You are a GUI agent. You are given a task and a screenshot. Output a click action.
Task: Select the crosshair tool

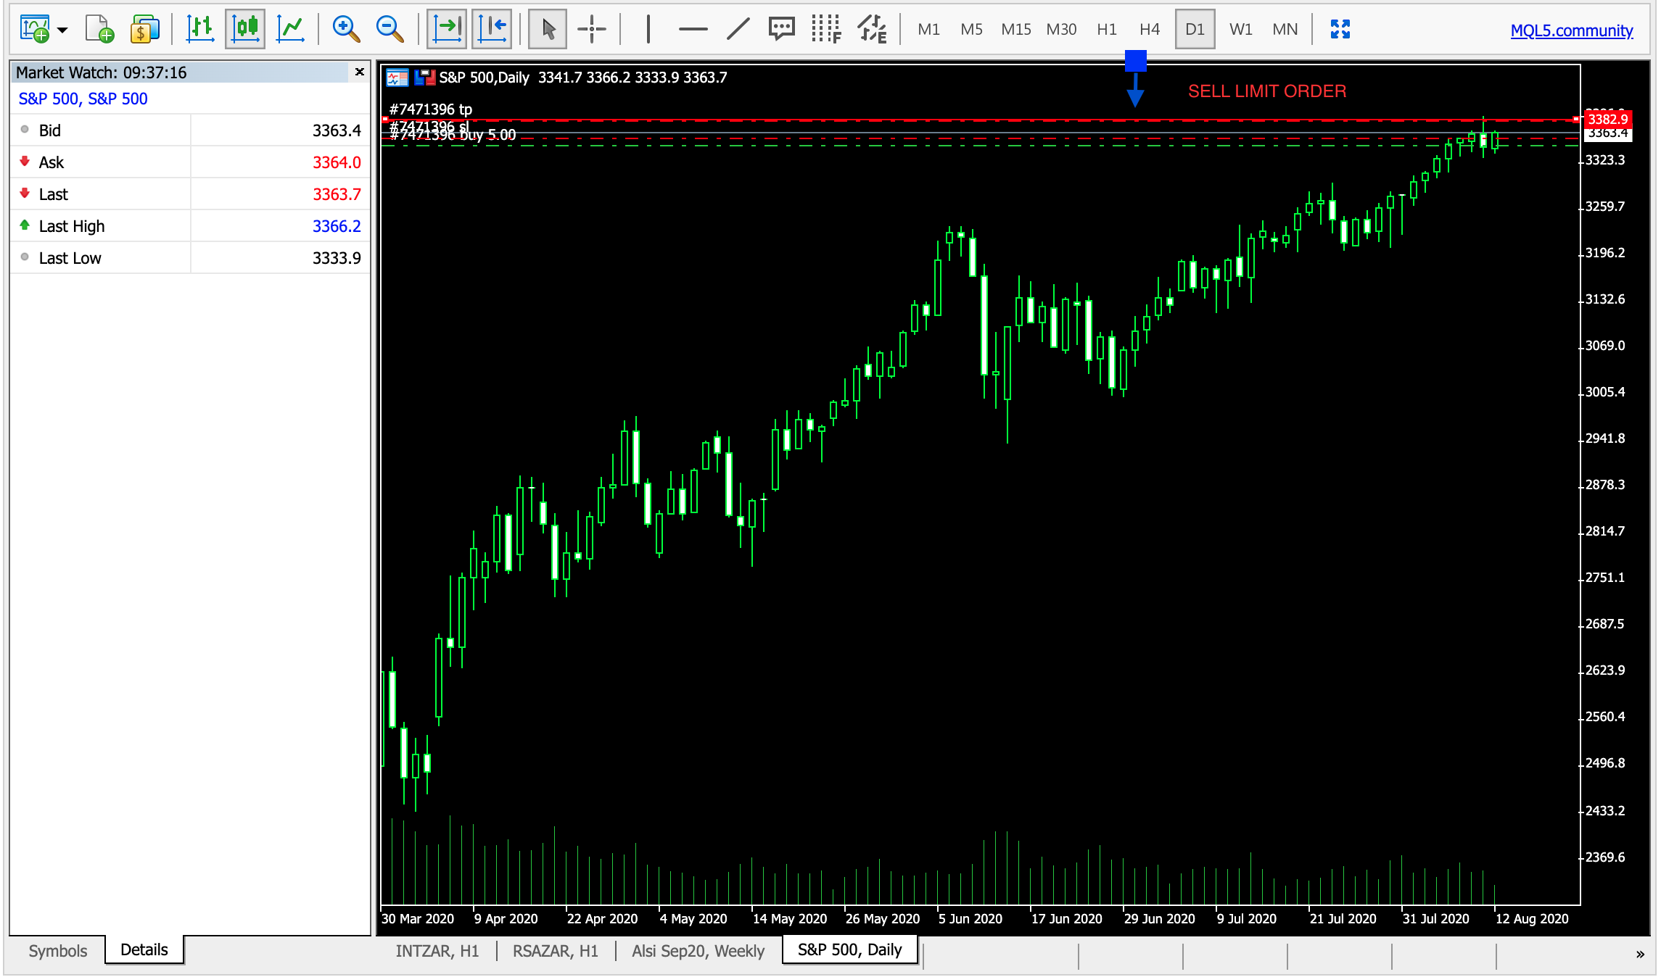(592, 29)
